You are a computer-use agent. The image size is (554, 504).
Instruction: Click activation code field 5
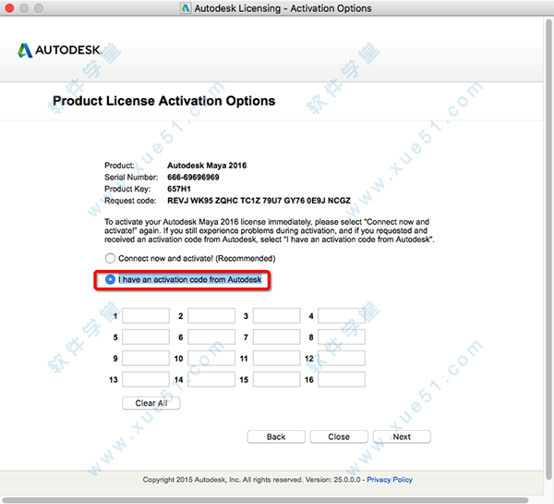(146, 337)
